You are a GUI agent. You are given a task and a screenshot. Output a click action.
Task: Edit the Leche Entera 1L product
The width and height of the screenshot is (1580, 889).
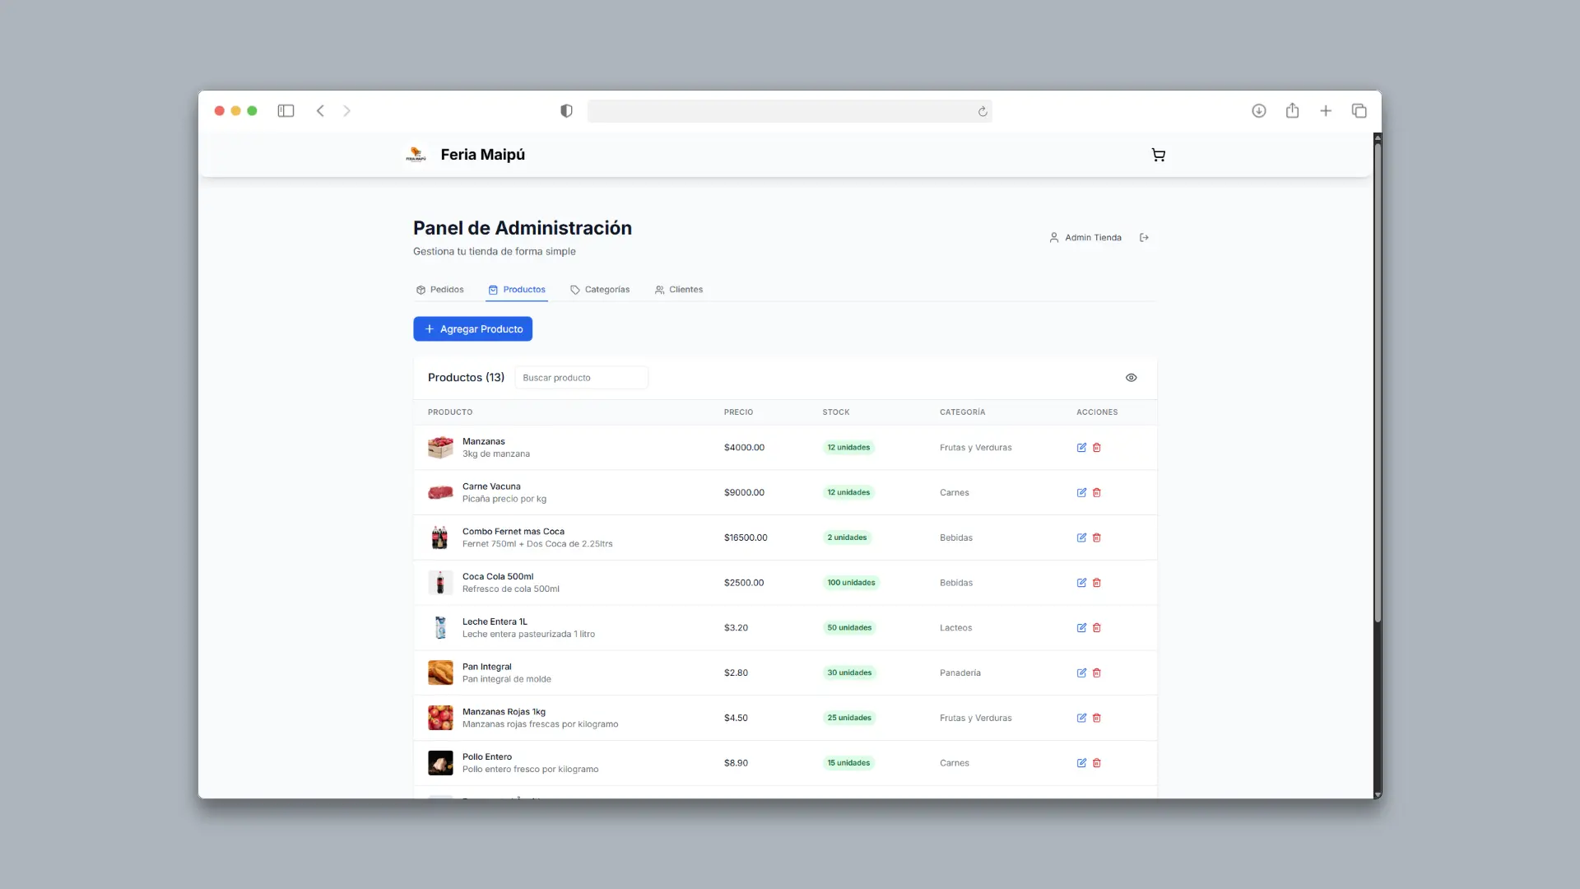pos(1081,628)
